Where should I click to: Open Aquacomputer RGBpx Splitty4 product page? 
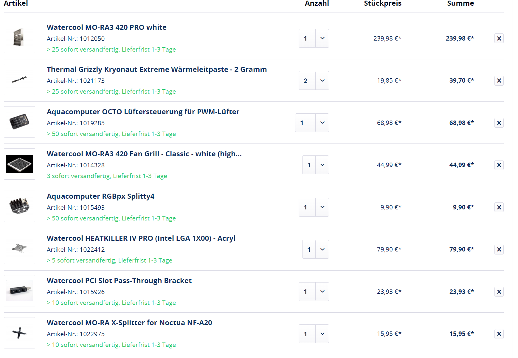[100, 196]
